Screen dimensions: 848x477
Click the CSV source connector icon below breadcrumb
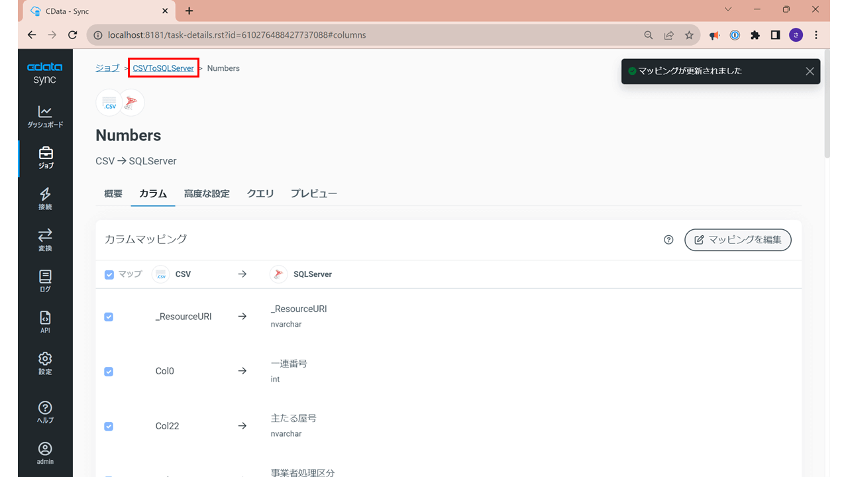[109, 103]
